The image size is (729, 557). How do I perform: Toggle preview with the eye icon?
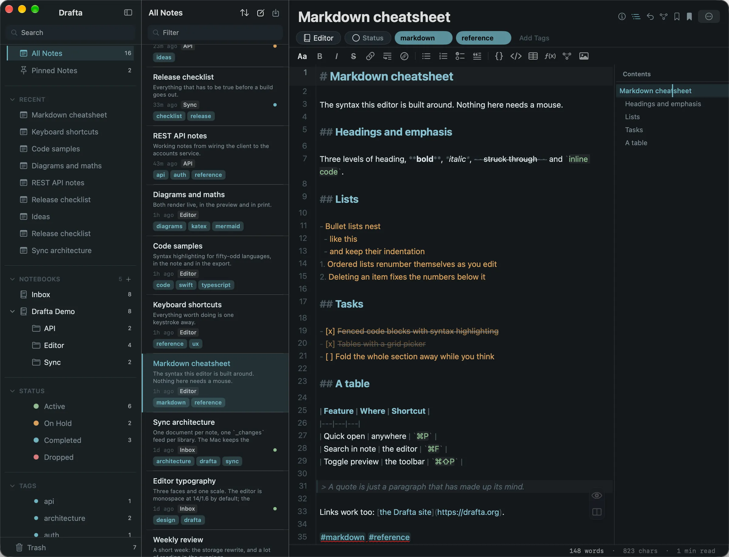597,495
